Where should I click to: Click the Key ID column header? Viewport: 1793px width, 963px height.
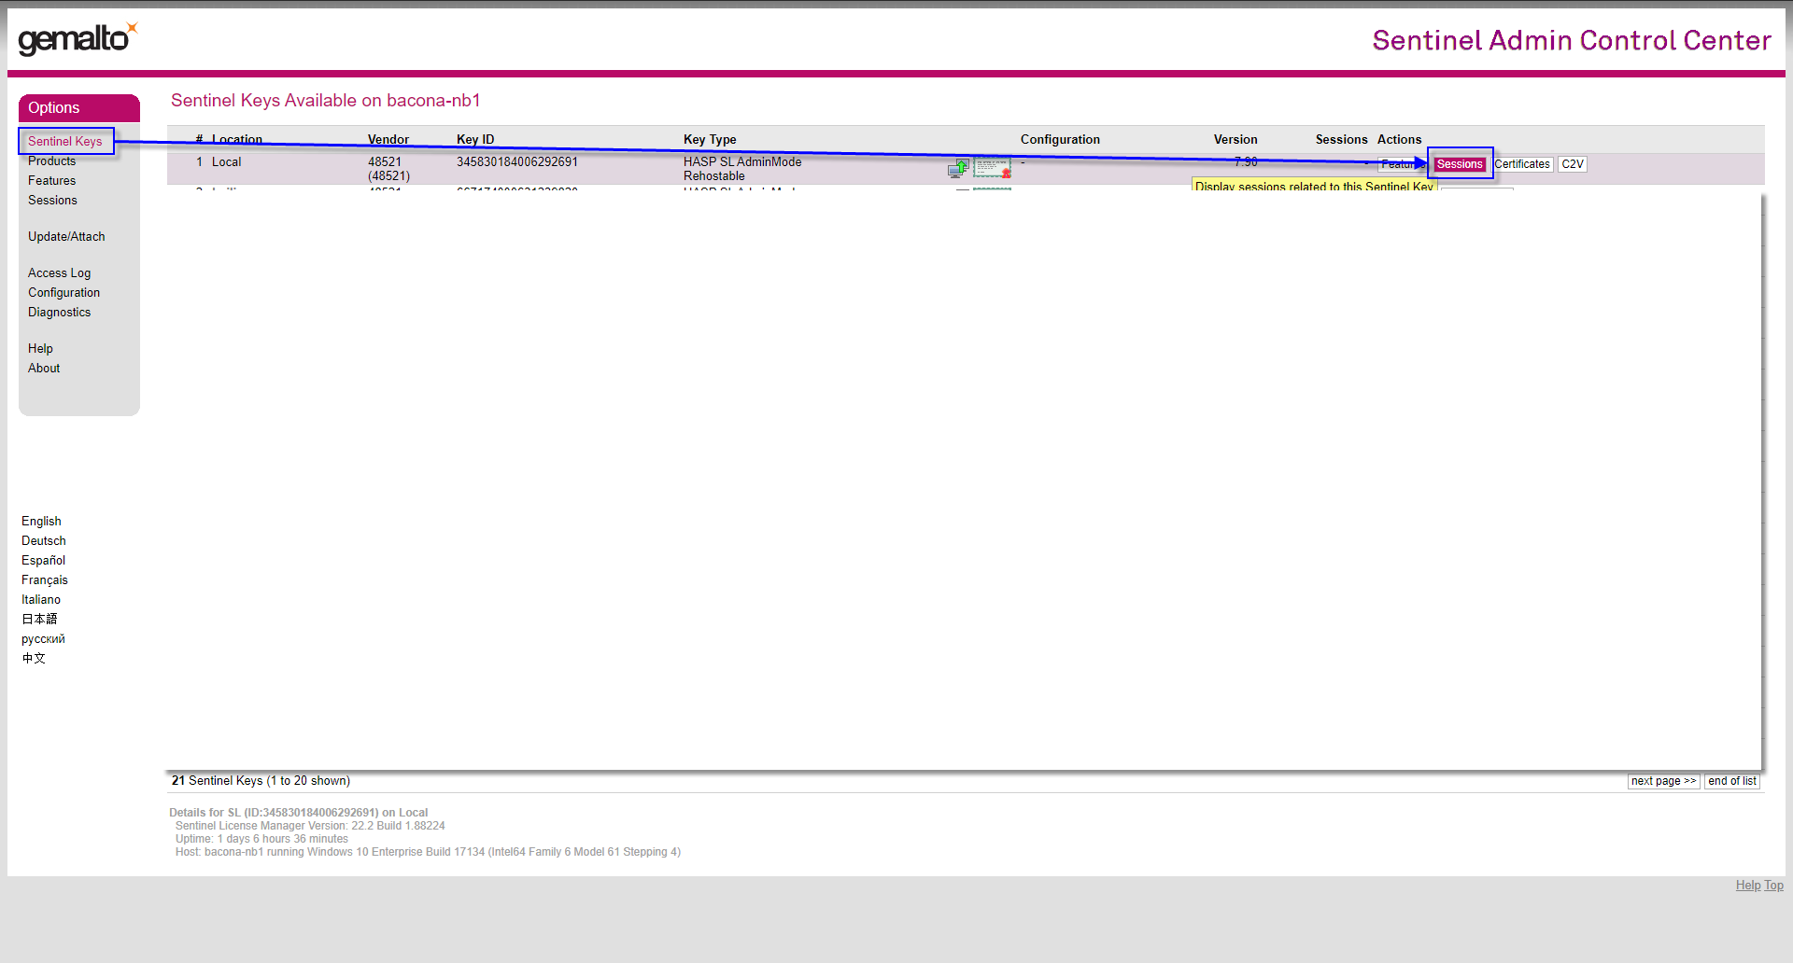[475, 140]
